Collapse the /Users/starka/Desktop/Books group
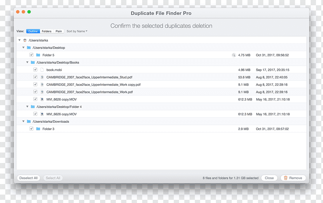Viewport: 323px width, 203px height. [x=27, y=62]
